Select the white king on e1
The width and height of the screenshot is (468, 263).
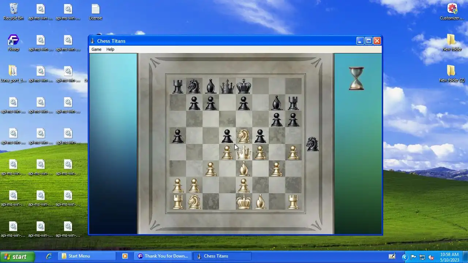point(244,201)
